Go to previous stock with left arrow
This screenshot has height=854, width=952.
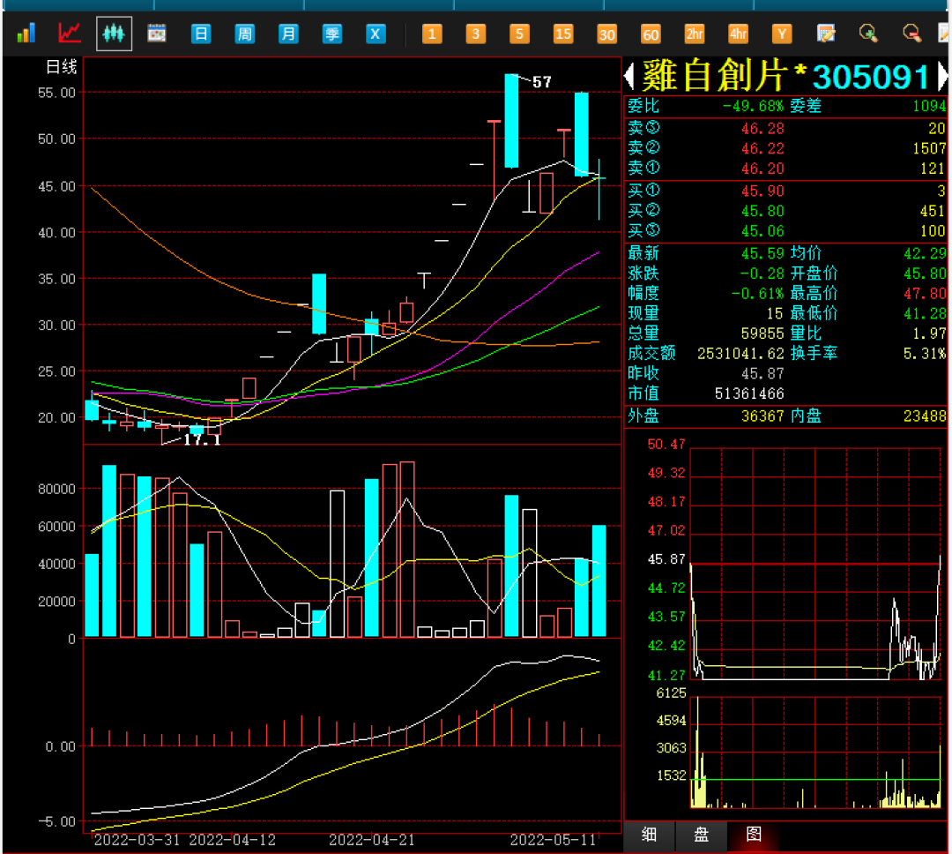629,76
